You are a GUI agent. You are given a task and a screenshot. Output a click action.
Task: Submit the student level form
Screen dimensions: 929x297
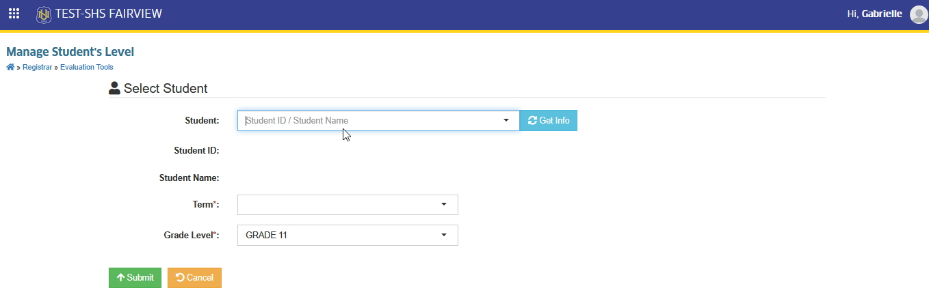[x=135, y=278]
